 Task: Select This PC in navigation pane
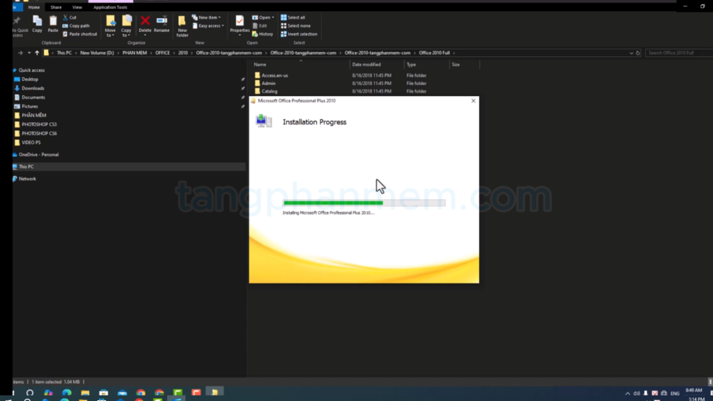(x=26, y=167)
